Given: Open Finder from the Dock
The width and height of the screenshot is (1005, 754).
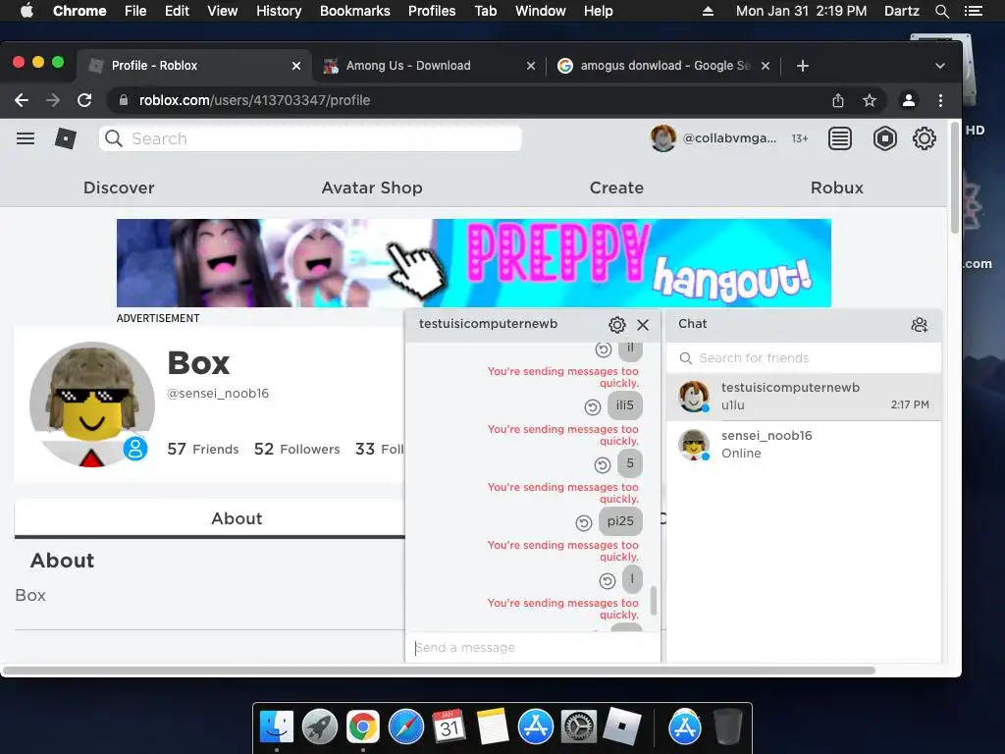Looking at the screenshot, I should pyautogui.click(x=276, y=727).
